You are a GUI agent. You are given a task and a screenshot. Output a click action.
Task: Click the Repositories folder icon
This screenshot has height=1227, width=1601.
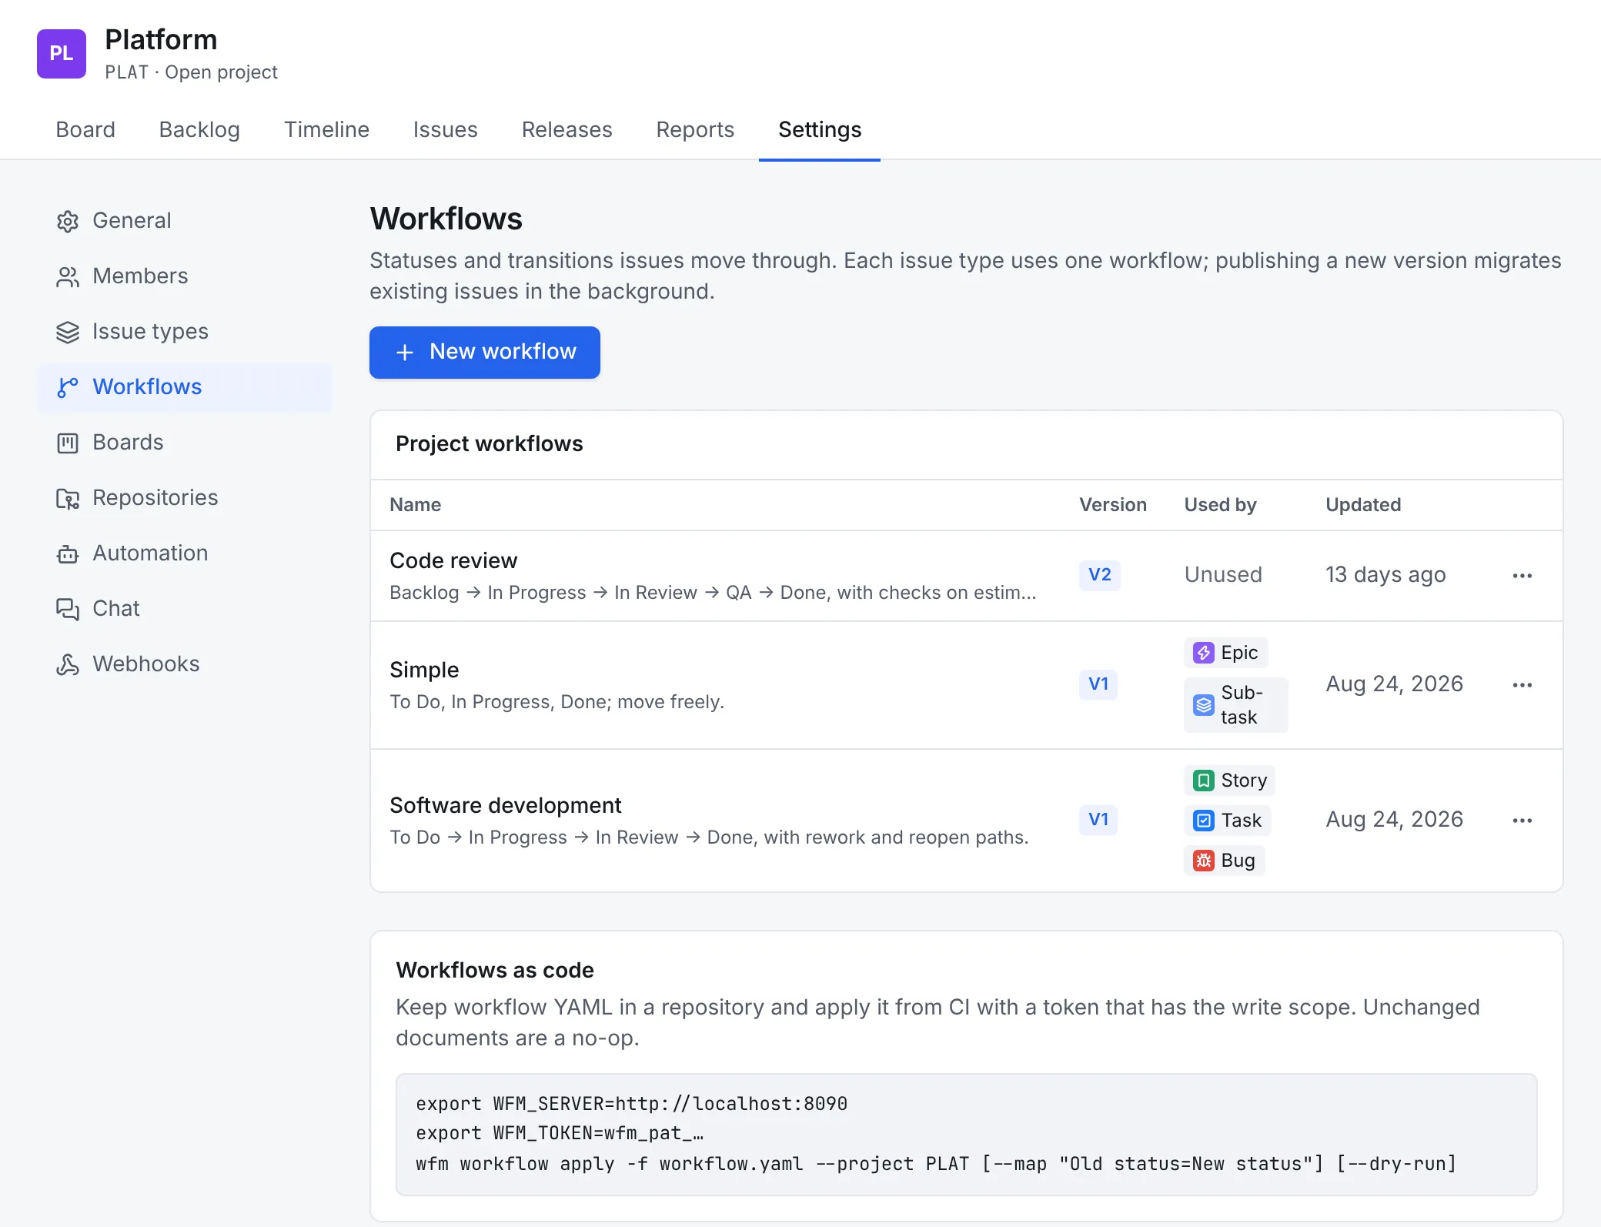(x=68, y=499)
